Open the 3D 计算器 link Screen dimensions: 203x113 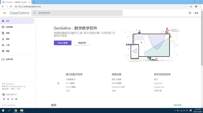click(x=70, y=83)
